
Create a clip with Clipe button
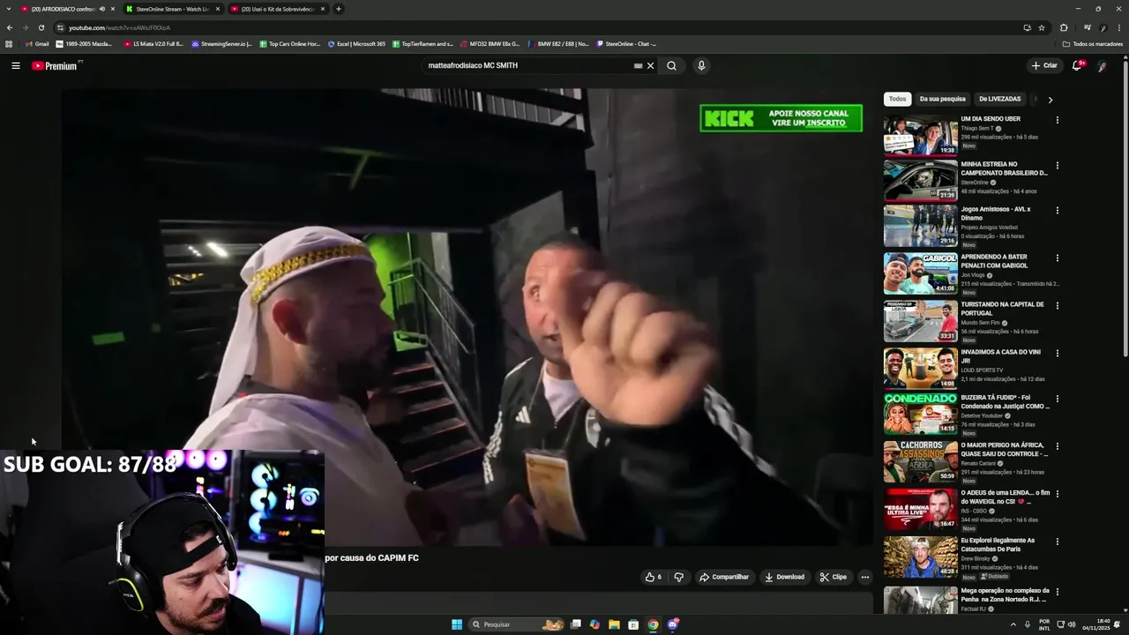click(833, 577)
